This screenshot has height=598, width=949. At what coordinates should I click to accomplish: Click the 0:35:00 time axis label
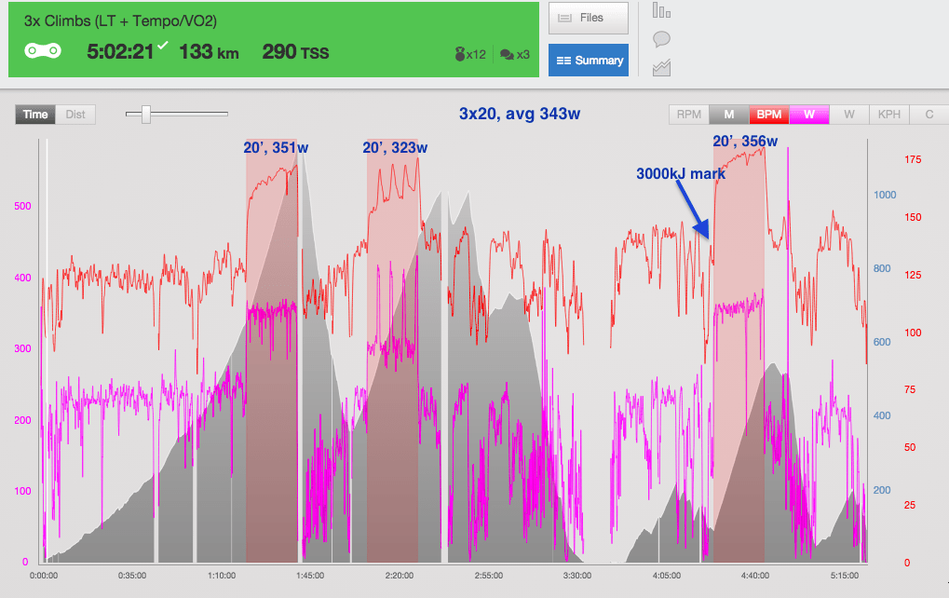(x=132, y=576)
